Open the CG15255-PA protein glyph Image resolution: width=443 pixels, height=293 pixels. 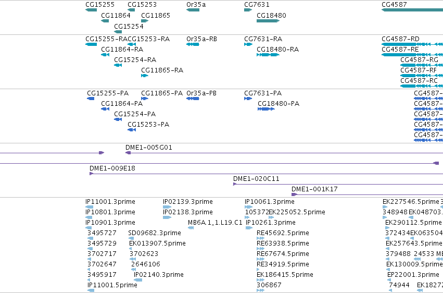click(91, 99)
